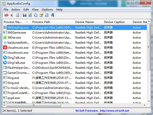Viewport: 153px width, 115px height.
Task: Open the HTML report document icon
Action: 17,15
